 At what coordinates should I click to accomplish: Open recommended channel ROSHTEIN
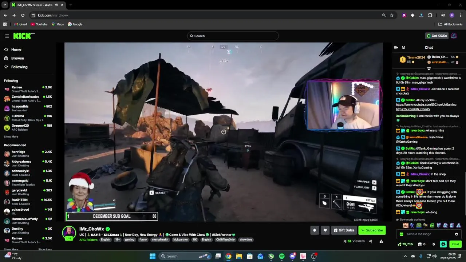[x=28, y=202]
